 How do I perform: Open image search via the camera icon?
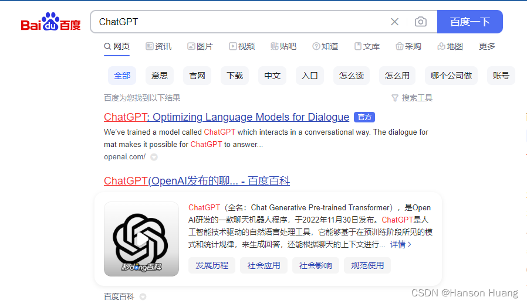pos(420,22)
